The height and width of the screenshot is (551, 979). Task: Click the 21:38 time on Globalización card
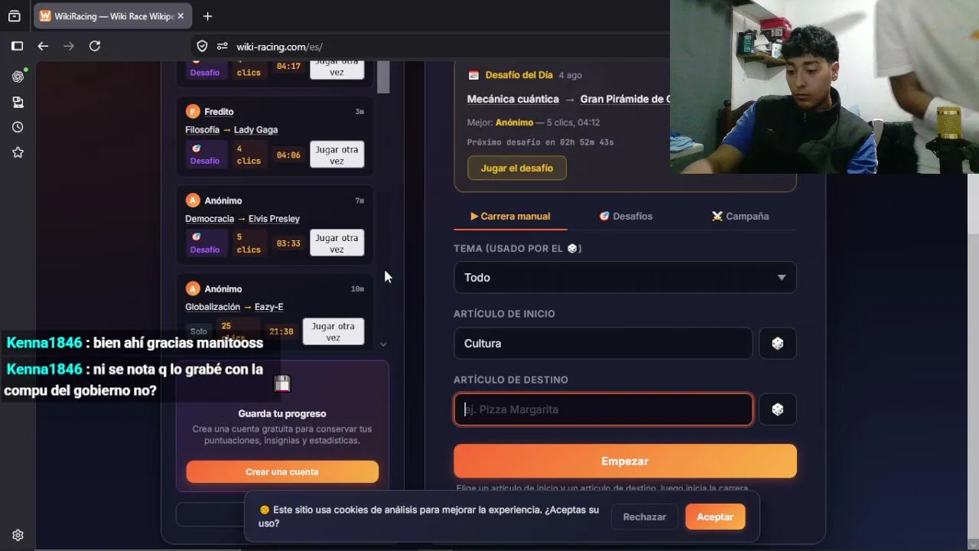tap(281, 331)
